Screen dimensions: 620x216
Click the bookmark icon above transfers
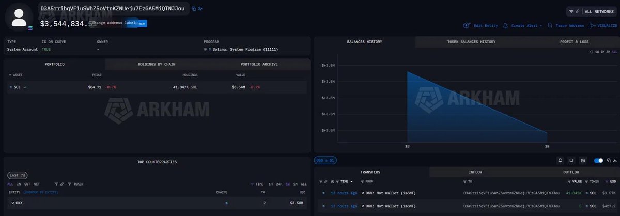(x=571, y=160)
